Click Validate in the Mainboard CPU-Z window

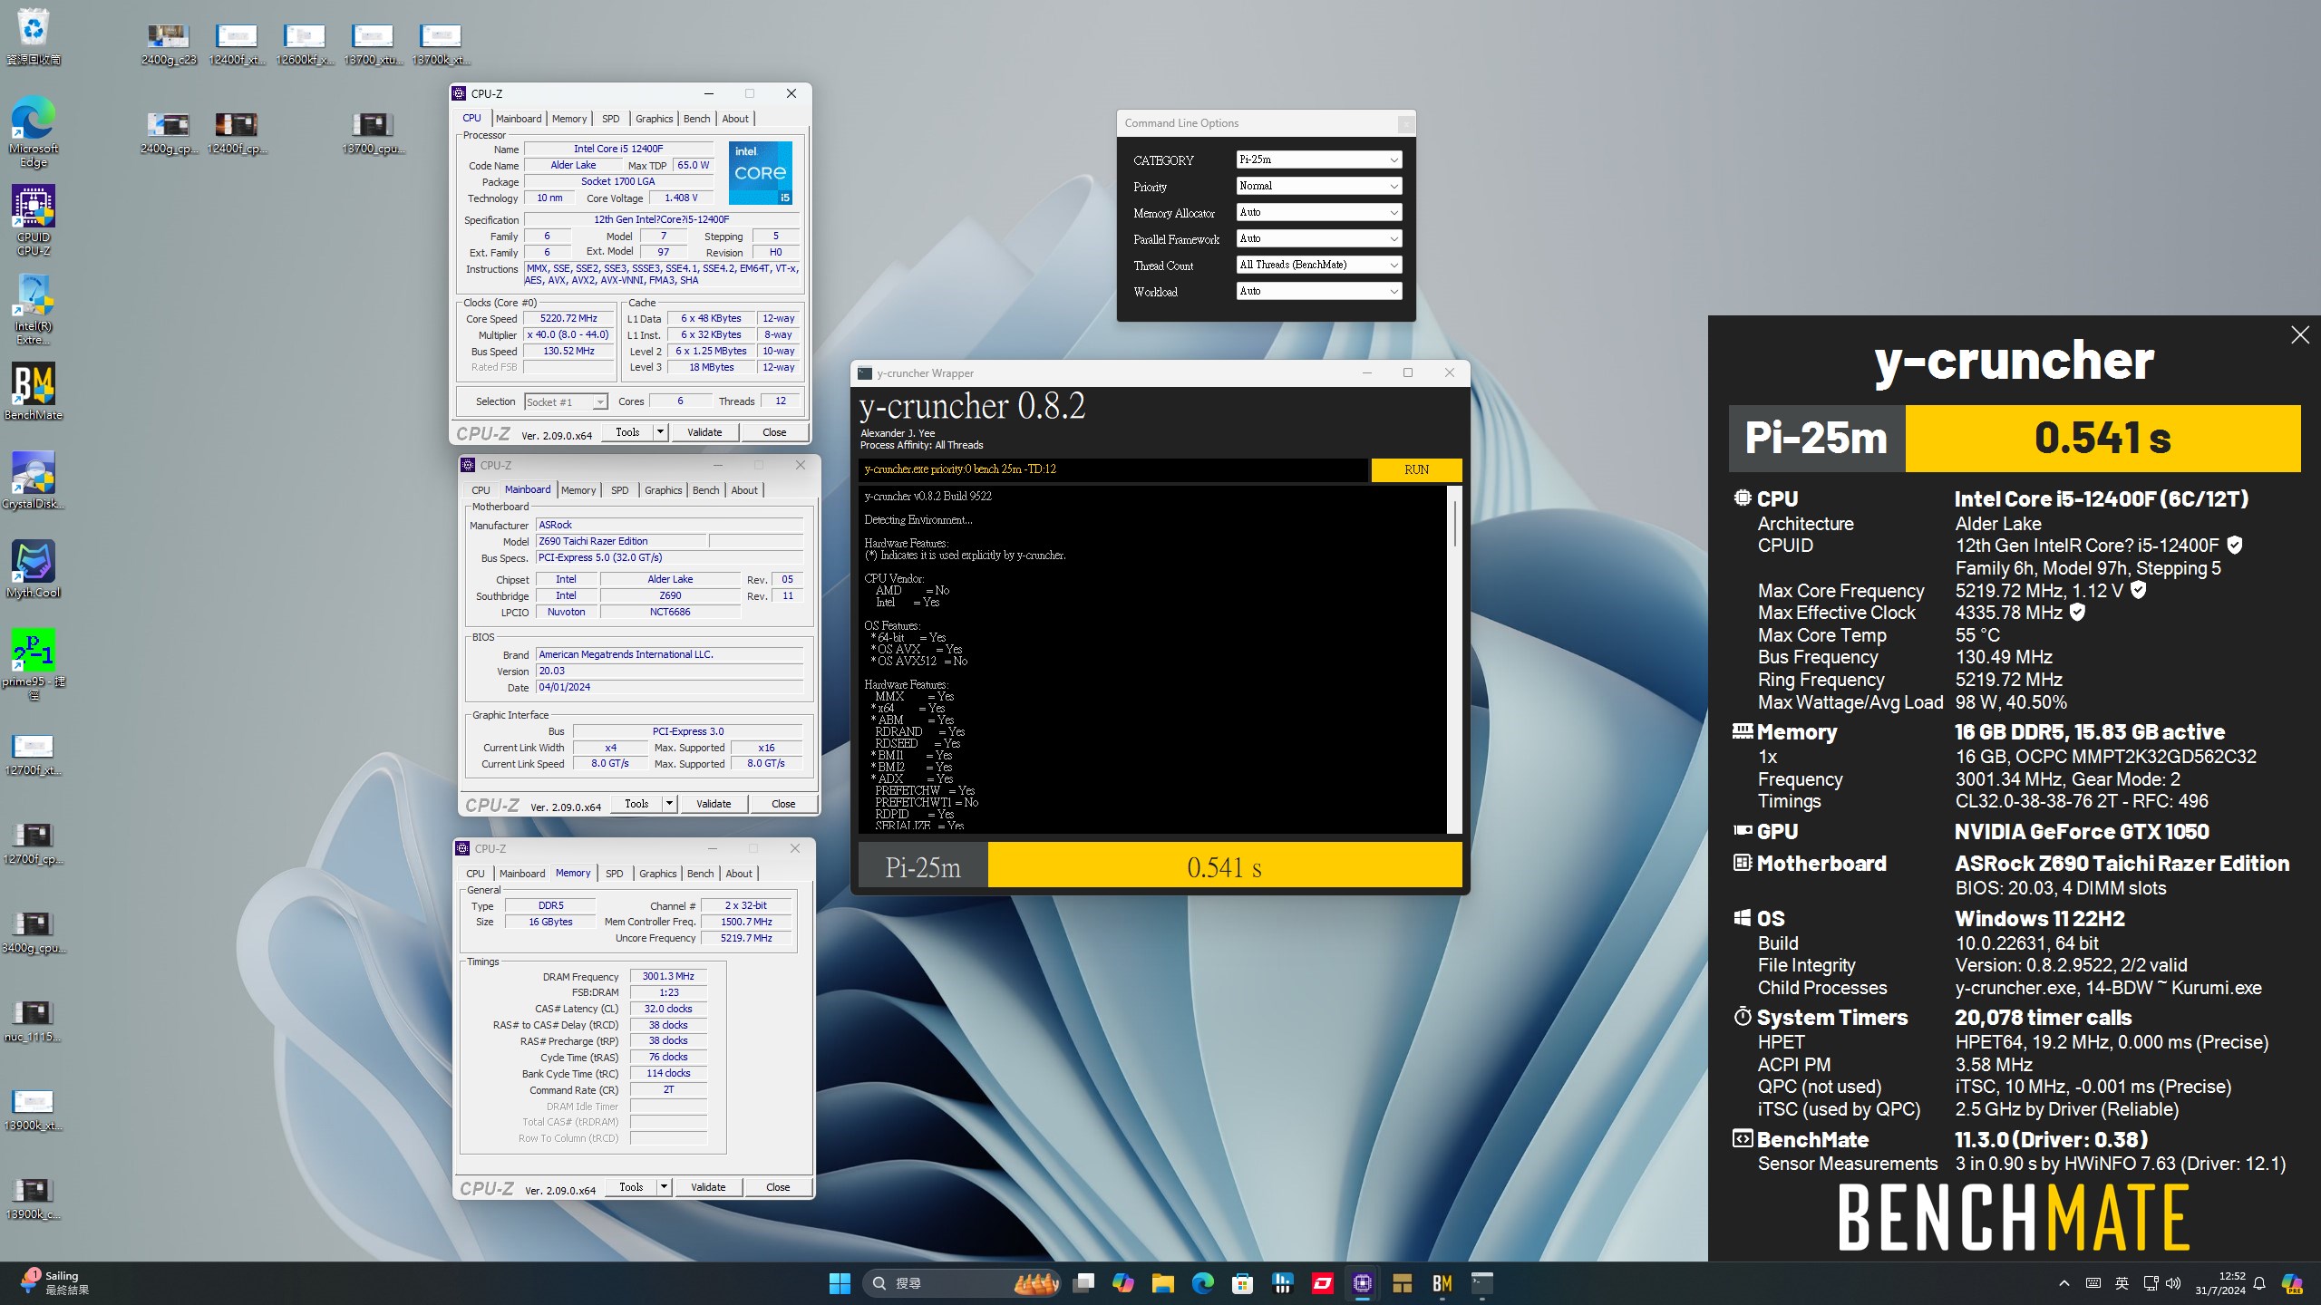(x=714, y=804)
